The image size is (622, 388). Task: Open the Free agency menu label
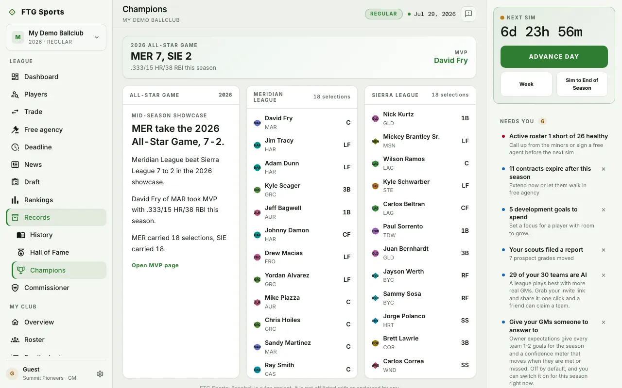[x=43, y=129]
